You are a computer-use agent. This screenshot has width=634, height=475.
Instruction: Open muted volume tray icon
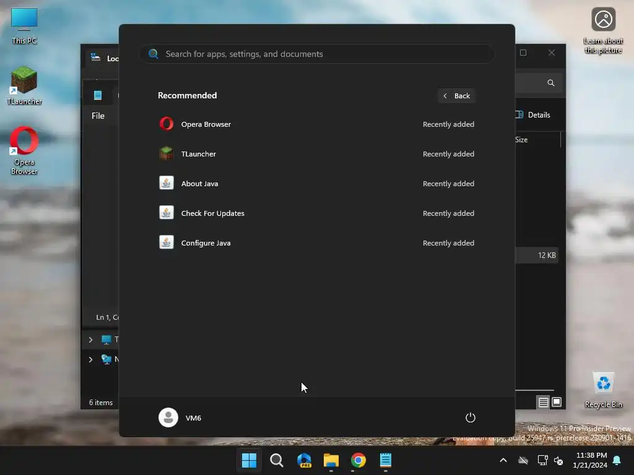pyautogui.click(x=558, y=460)
